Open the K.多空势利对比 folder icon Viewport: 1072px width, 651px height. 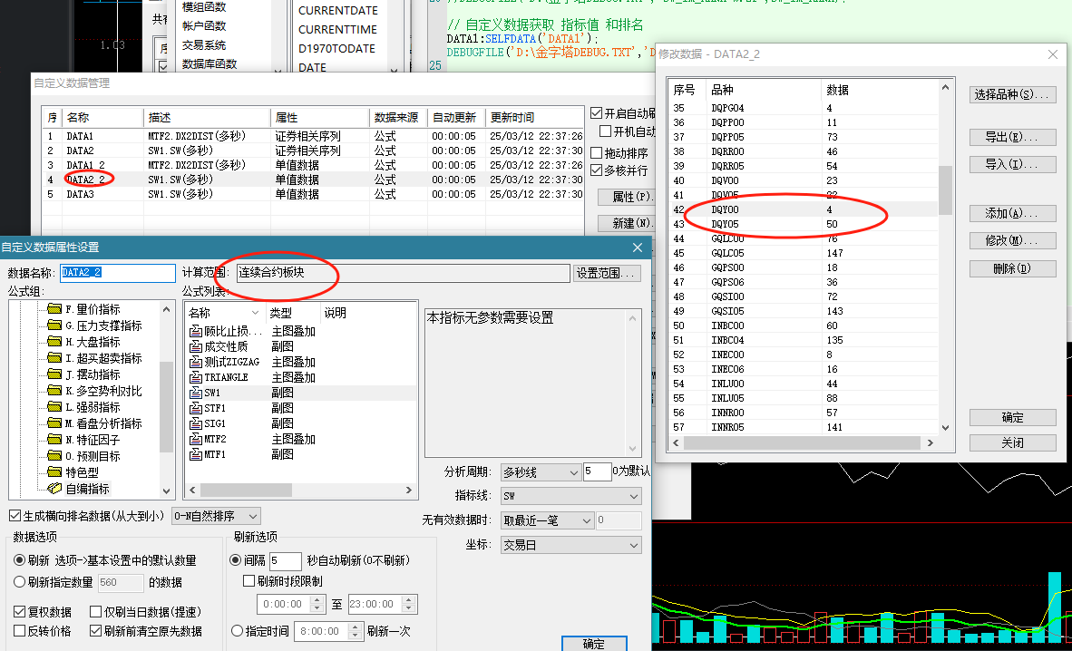(54, 391)
